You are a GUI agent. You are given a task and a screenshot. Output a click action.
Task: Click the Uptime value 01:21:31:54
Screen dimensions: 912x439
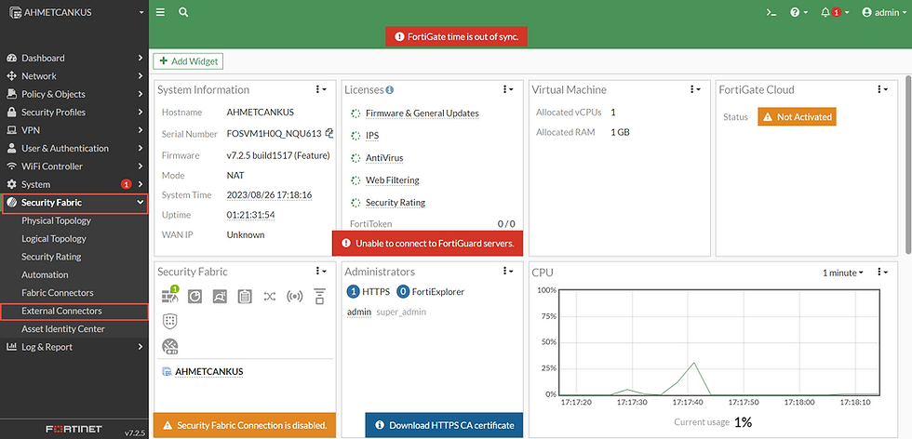250,215
